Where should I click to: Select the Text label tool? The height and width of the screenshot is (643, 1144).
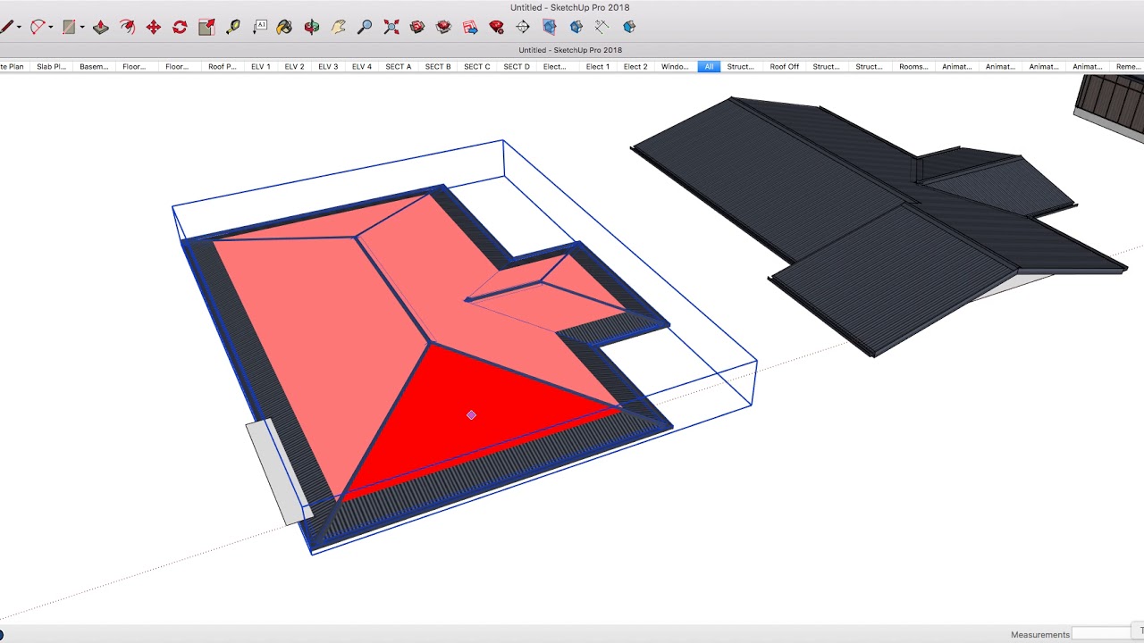[260, 28]
